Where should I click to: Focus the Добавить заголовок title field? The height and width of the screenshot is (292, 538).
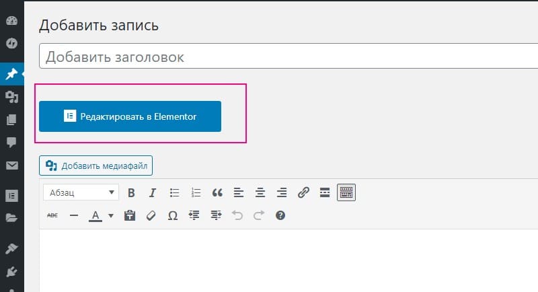click(289, 57)
